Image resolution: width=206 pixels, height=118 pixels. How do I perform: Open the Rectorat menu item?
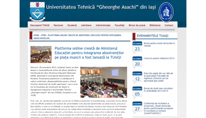pyautogui.click(x=58, y=25)
